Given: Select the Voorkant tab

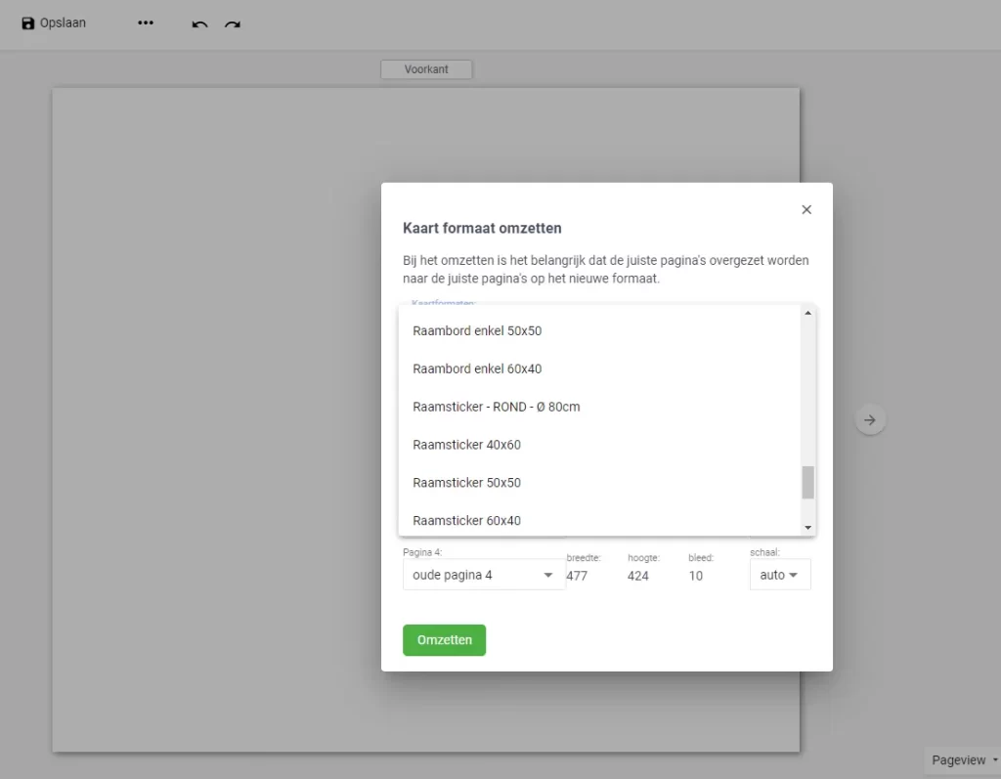Looking at the screenshot, I should (x=426, y=69).
